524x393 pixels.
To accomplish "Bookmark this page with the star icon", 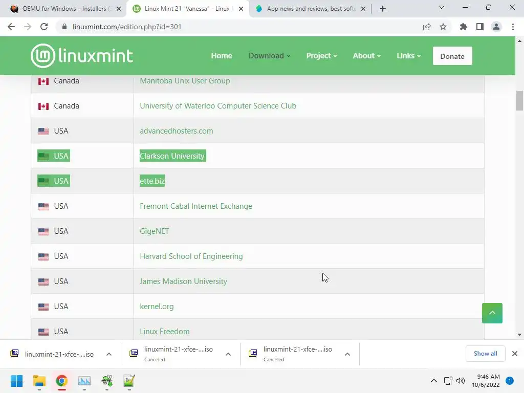I will 443,27.
